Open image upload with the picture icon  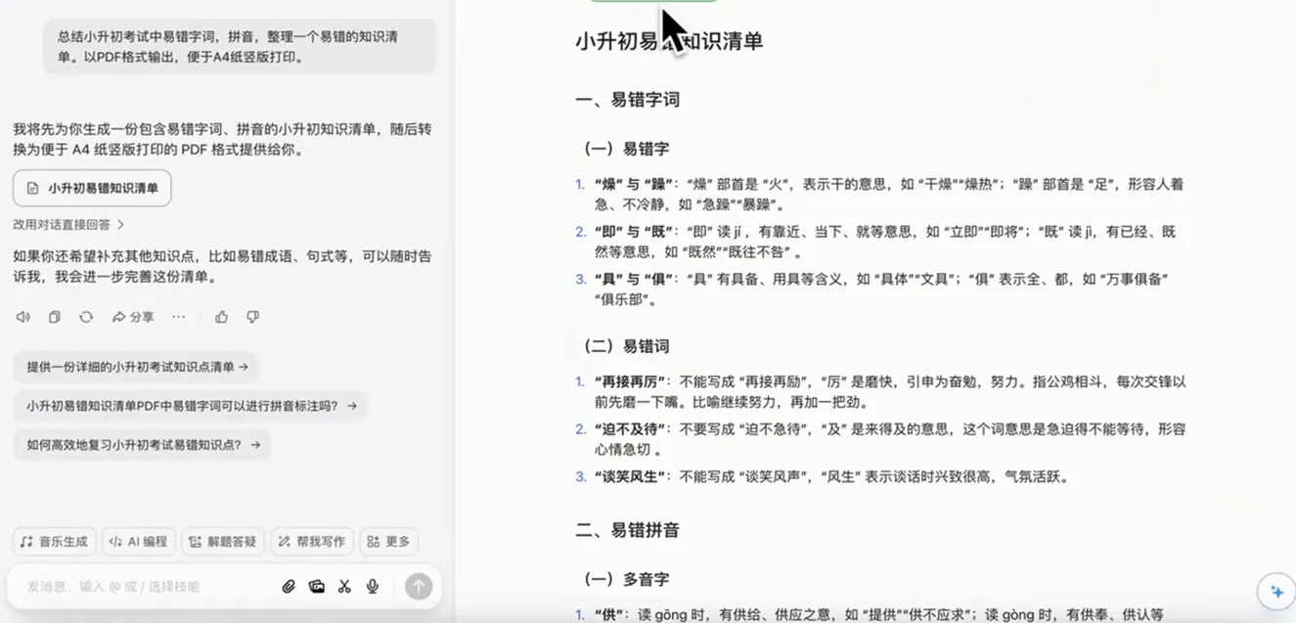point(316,586)
